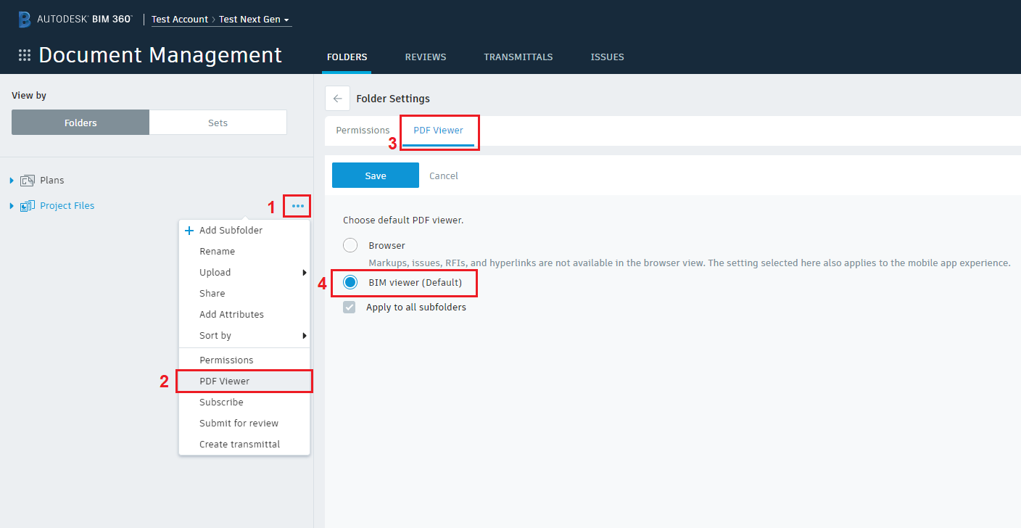
Task: Open the module switcher grid icon
Action: (25, 55)
